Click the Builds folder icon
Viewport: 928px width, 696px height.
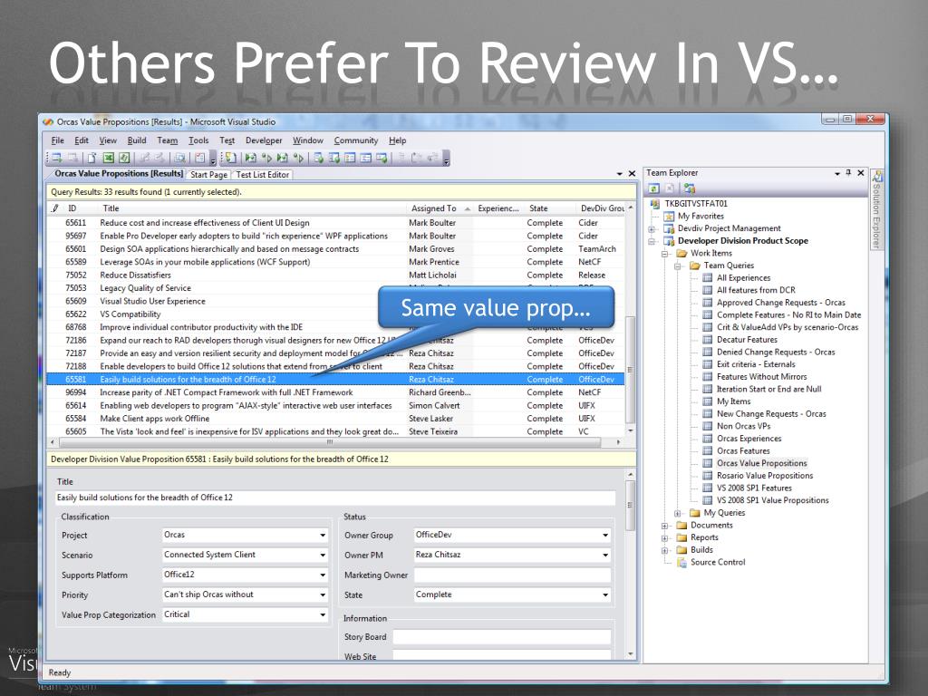[x=681, y=550]
